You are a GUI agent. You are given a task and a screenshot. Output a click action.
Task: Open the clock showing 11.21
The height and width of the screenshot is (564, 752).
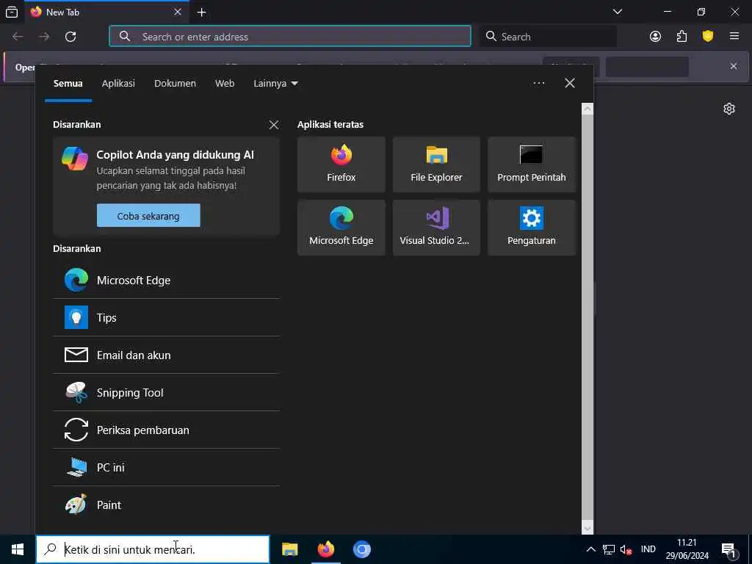(687, 549)
